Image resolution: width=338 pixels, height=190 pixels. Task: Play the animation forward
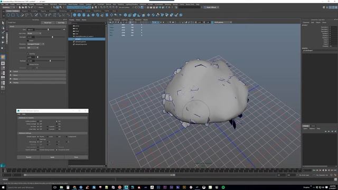[326, 170]
